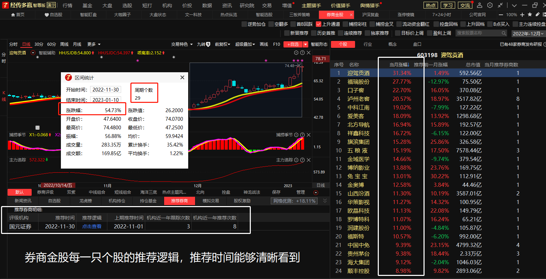
Task: Select the 周线 period tab
Action: pyautogui.click(x=64, y=44)
